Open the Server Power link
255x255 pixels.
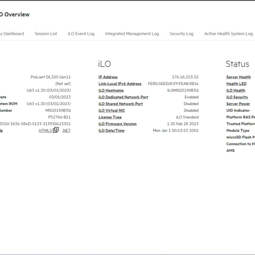point(238,104)
